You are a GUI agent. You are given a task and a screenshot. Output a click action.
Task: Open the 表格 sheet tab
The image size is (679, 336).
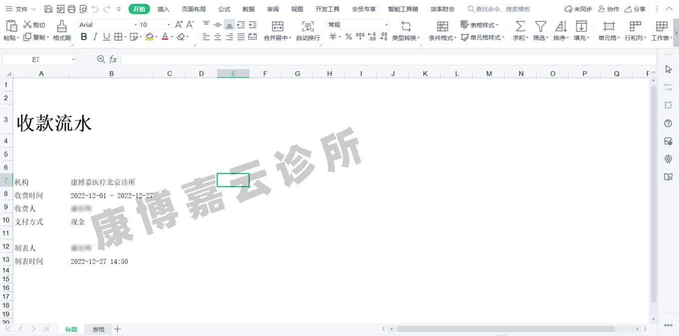[x=98, y=330]
